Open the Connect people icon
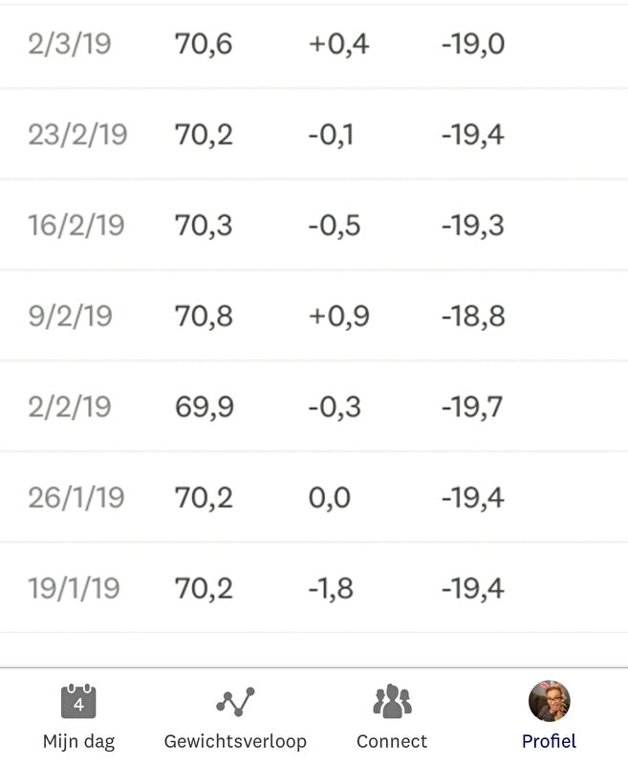 tap(392, 701)
